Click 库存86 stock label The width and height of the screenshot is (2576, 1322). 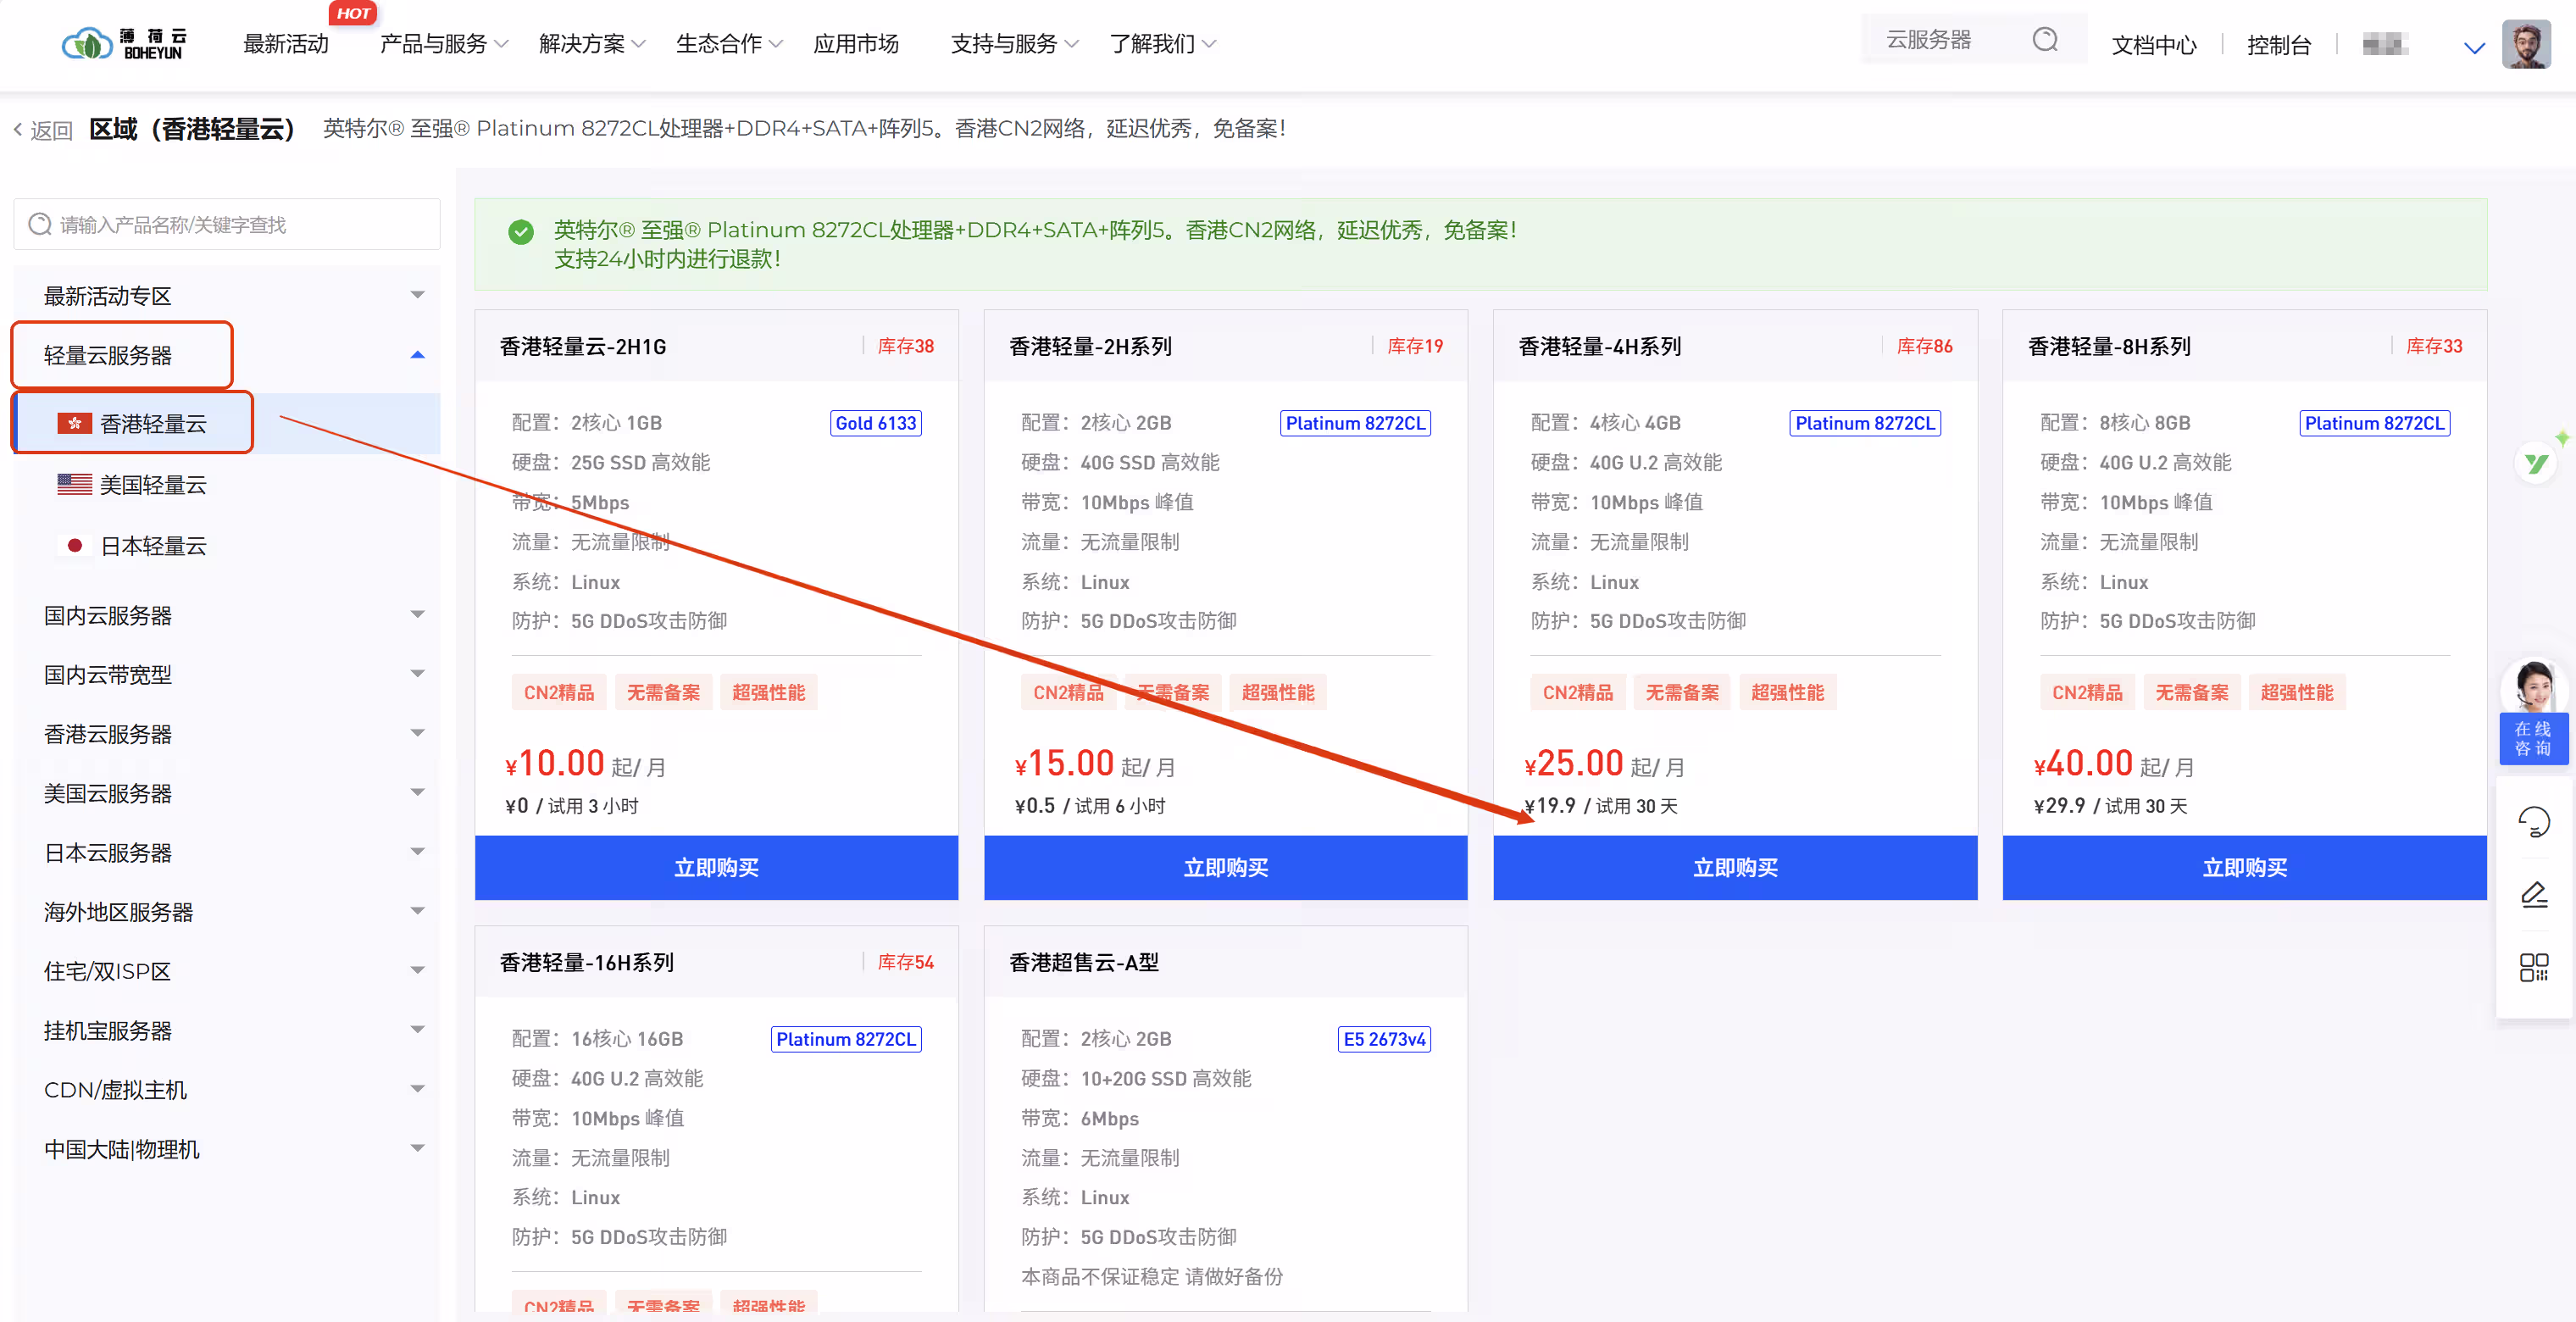pyautogui.click(x=1924, y=346)
